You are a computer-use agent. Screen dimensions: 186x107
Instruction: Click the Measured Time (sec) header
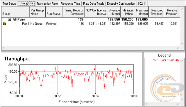[156, 12]
